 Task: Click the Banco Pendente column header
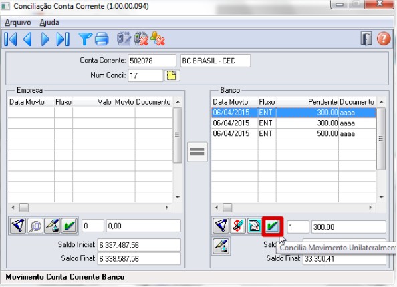click(323, 102)
